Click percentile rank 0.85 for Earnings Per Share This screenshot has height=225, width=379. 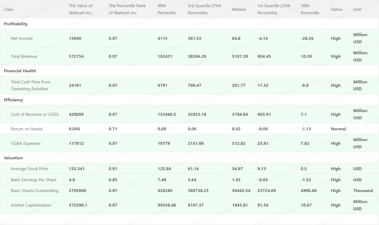pos(113,180)
